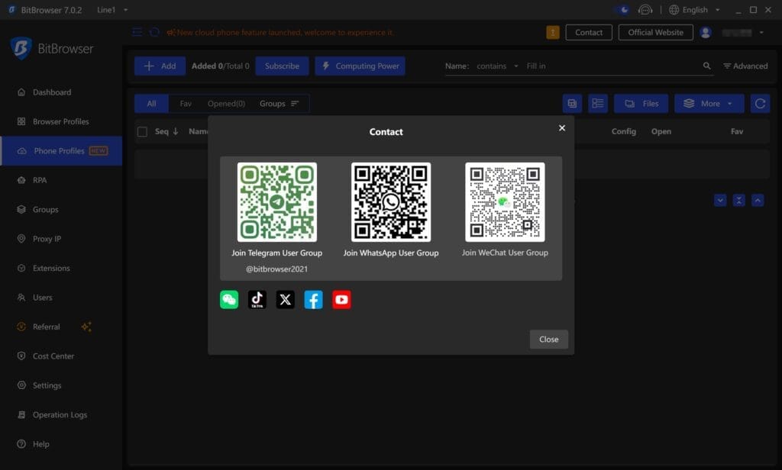The width and height of the screenshot is (782, 470).
Task: Open the YouTube social icon
Action: (341, 300)
